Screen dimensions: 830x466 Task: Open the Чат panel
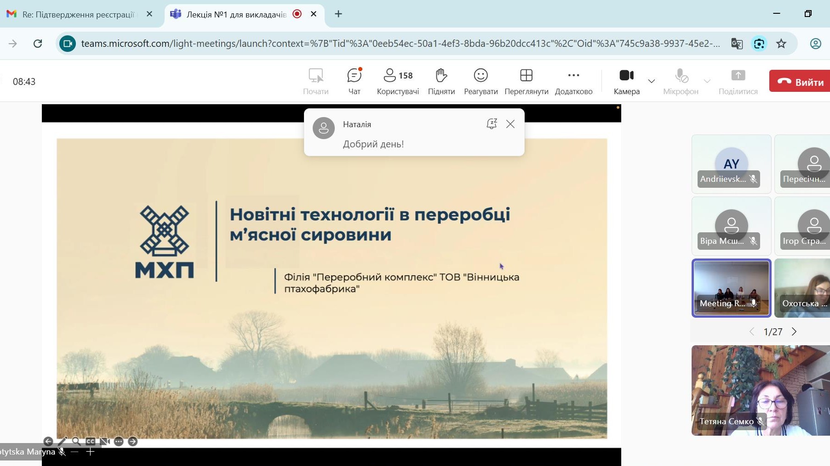[354, 81]
